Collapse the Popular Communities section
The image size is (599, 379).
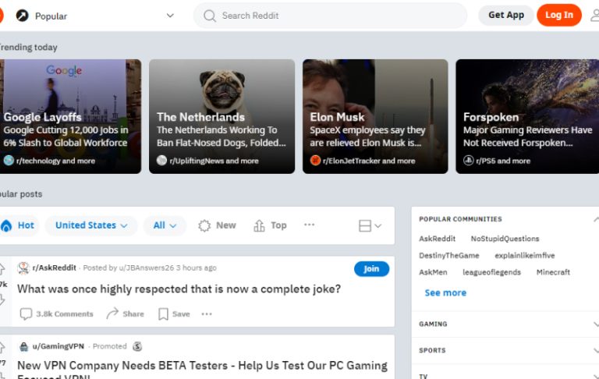596,219
